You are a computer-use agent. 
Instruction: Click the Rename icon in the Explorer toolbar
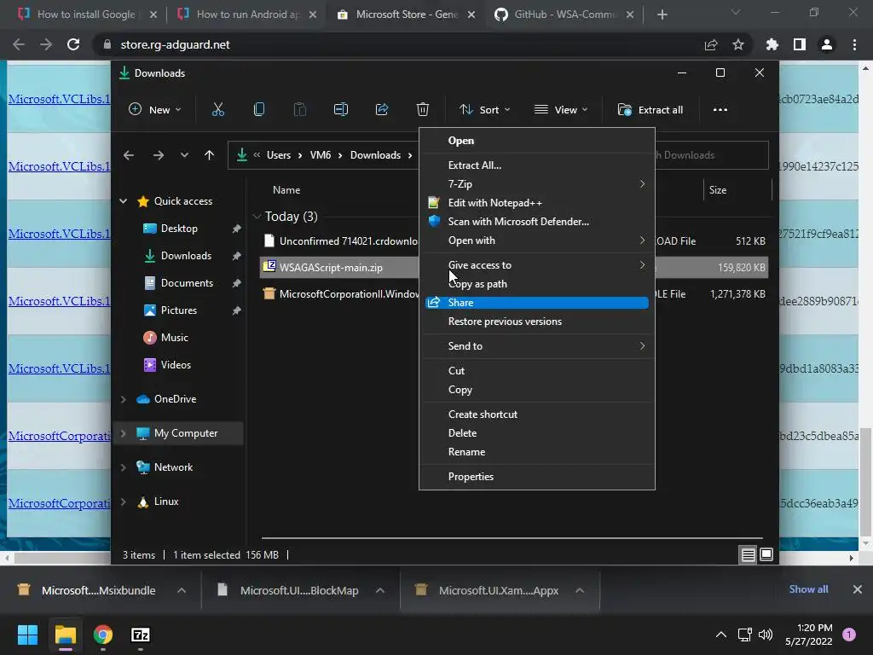pyautogui.click(x=341, y=110)
